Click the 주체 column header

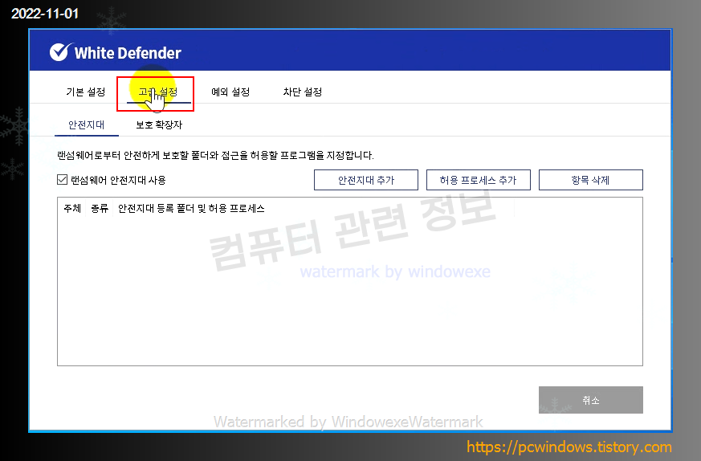[x=72, y=208]
